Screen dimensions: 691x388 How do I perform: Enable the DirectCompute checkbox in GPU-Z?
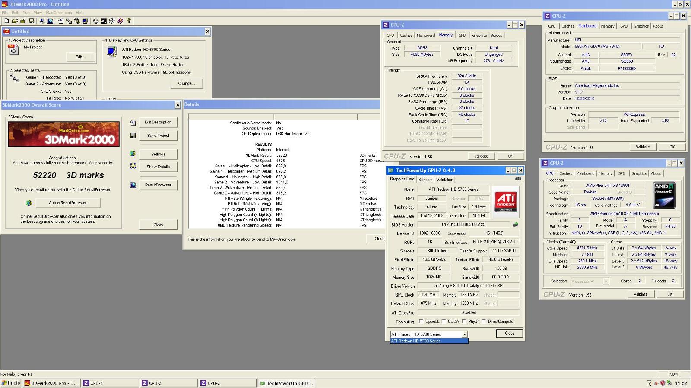click(x=484, y=322)
